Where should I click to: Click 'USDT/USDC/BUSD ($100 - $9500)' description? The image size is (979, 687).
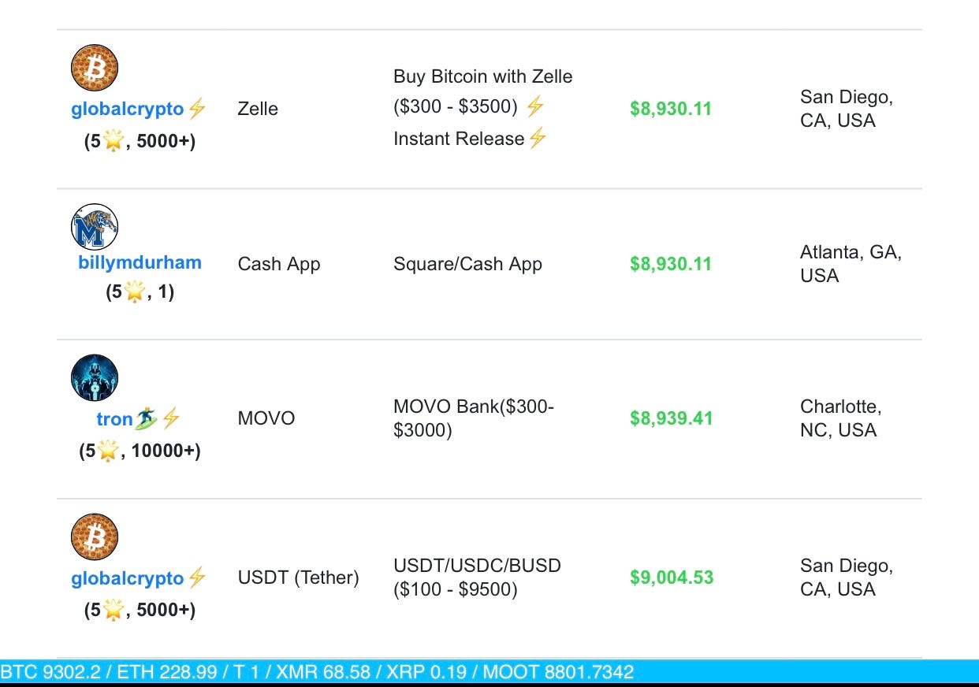pyautogui.click(x=478, y=577)
